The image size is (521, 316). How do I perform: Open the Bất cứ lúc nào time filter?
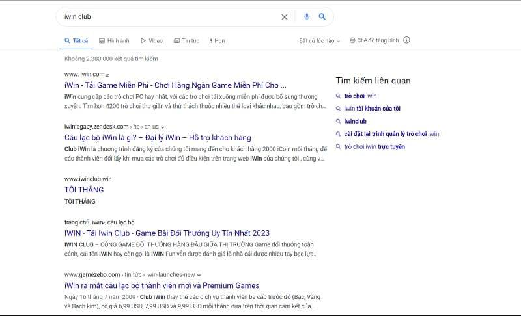click(x=319, y=41)
